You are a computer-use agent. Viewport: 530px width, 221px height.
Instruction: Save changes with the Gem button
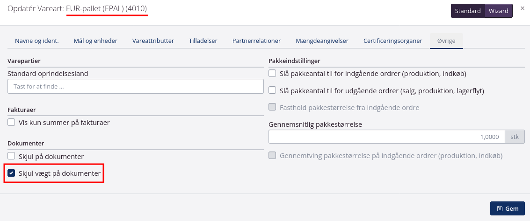508,208
